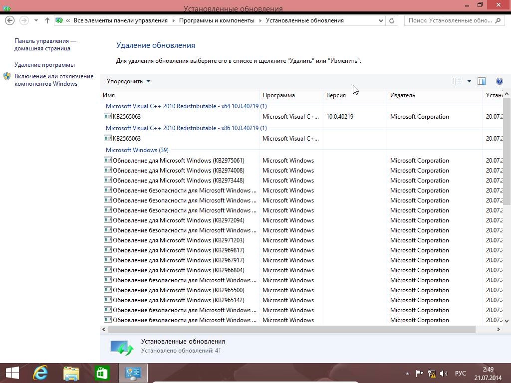
Task: Open the volume speaker icon
Action: click(444, 374)
